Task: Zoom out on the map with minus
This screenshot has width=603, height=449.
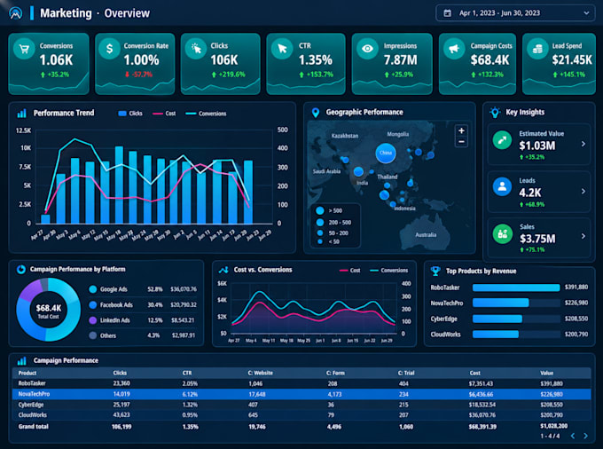Action: pyautogui.click(x=461, y=142)
